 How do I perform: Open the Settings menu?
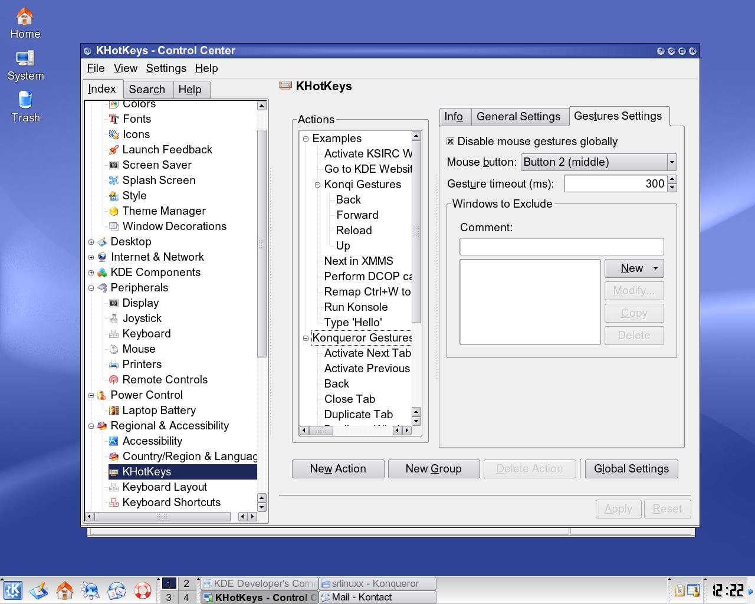166,68
